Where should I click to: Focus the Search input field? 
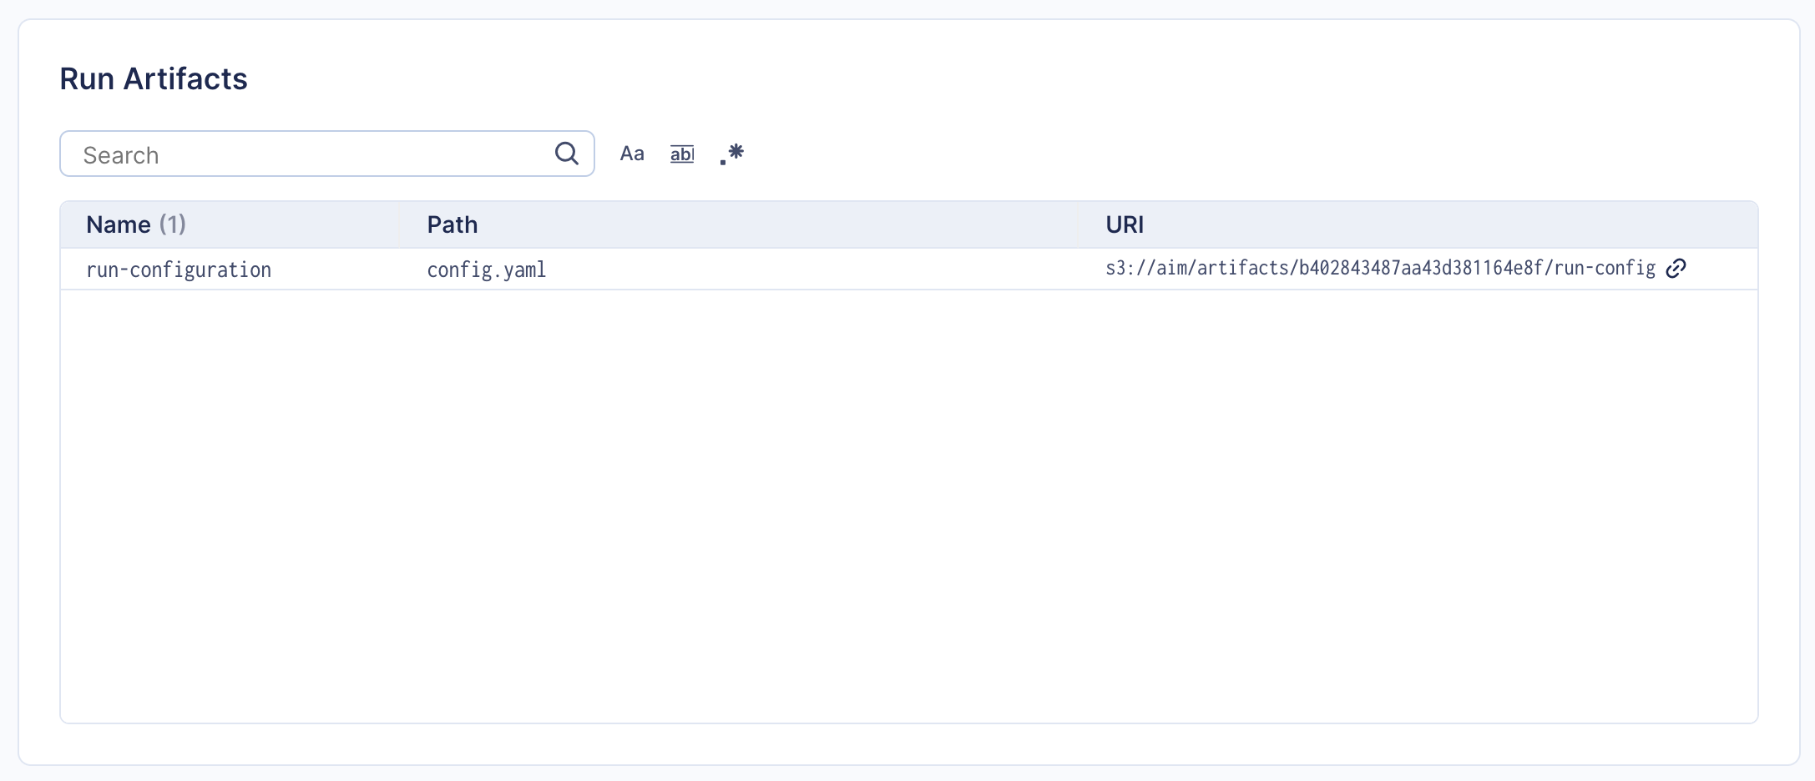point(317,154)
